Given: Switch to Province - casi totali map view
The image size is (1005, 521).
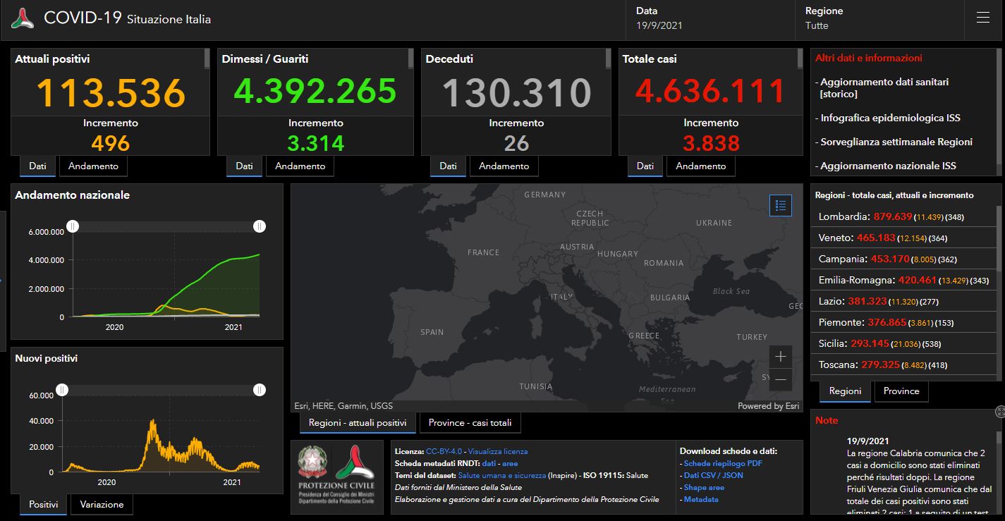Looking at the screenshot, I should tap(470, 423).
